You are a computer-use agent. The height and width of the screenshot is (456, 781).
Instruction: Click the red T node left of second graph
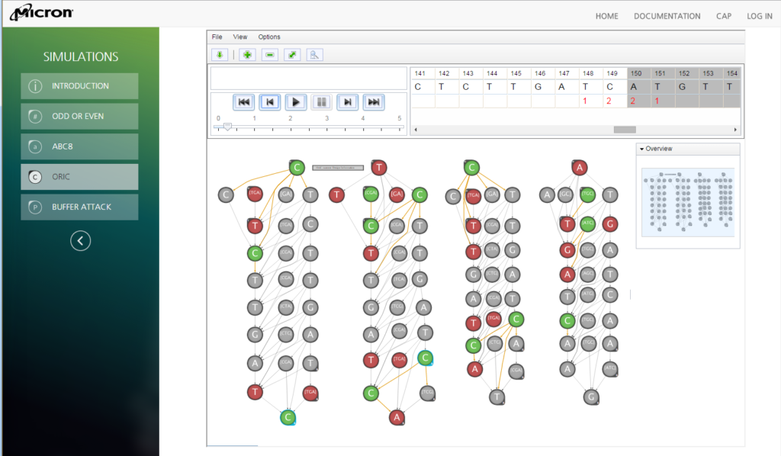click(x=336, y=194)
